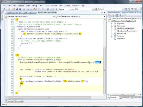
Task: Click the Add New Item toolbar icon
Action: 9,9
